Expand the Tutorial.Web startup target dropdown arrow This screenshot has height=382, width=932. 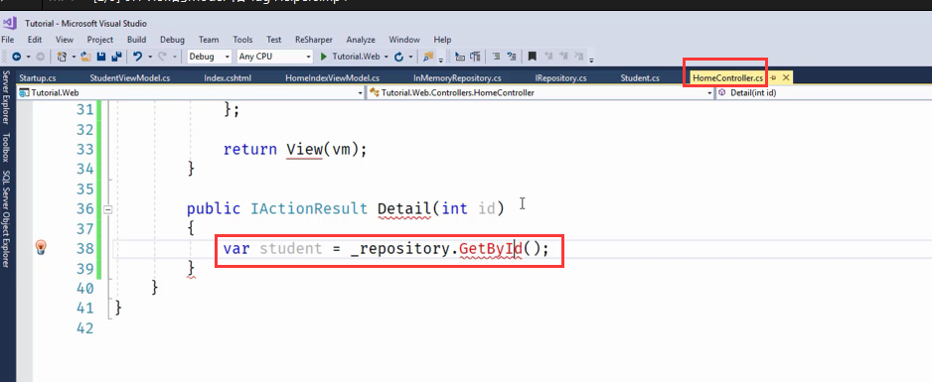click(x=387, y=57)
